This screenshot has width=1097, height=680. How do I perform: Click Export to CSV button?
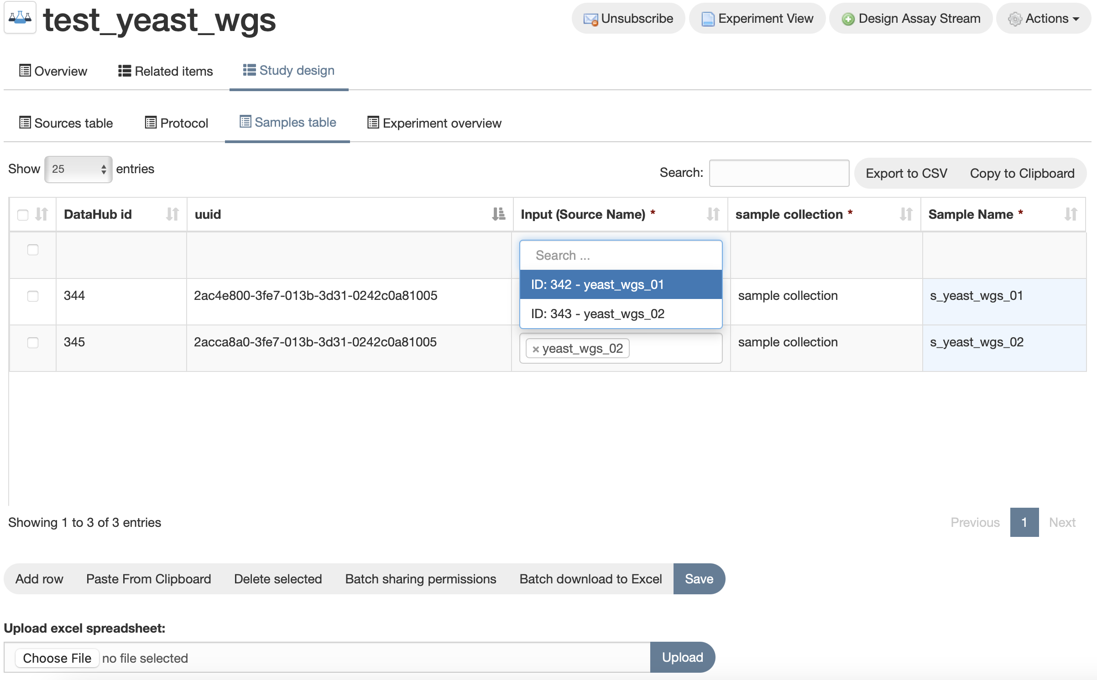coord(906,173)
